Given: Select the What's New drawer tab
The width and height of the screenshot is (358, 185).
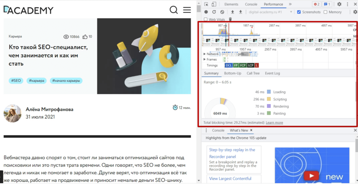Looking at the screenshot, I should pyautogui.click(x=239, y=130).
